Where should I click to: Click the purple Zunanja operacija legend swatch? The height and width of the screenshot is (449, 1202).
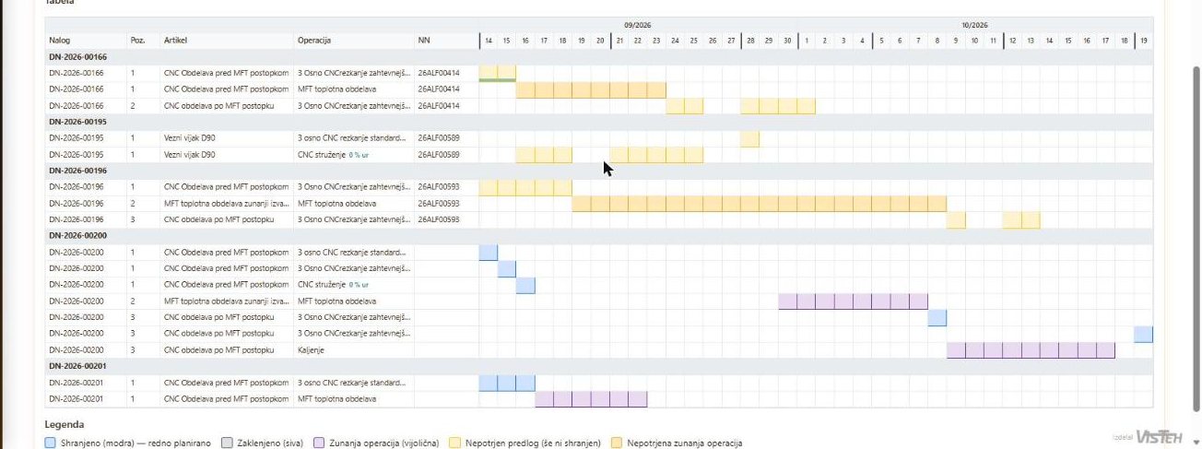coord(320,443)
